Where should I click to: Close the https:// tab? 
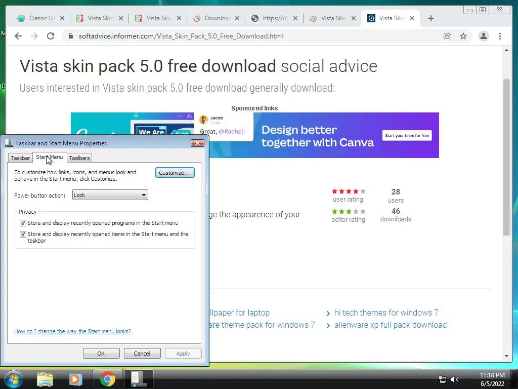pos(295,19)
